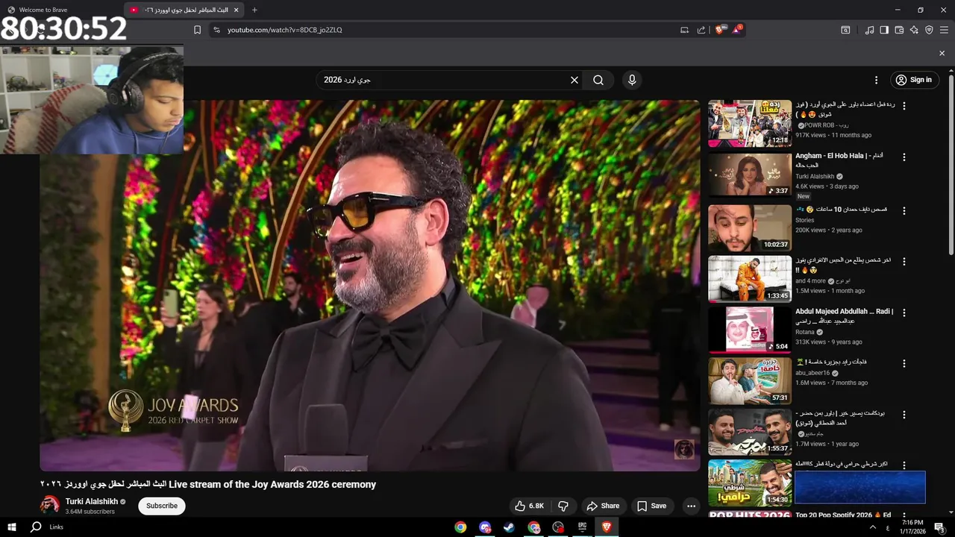Share the Joy Awards video
This screenshot has height=537, width=955.
[x=603, y=506]
